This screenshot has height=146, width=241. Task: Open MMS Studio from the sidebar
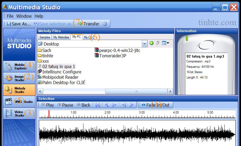[19, 102]
